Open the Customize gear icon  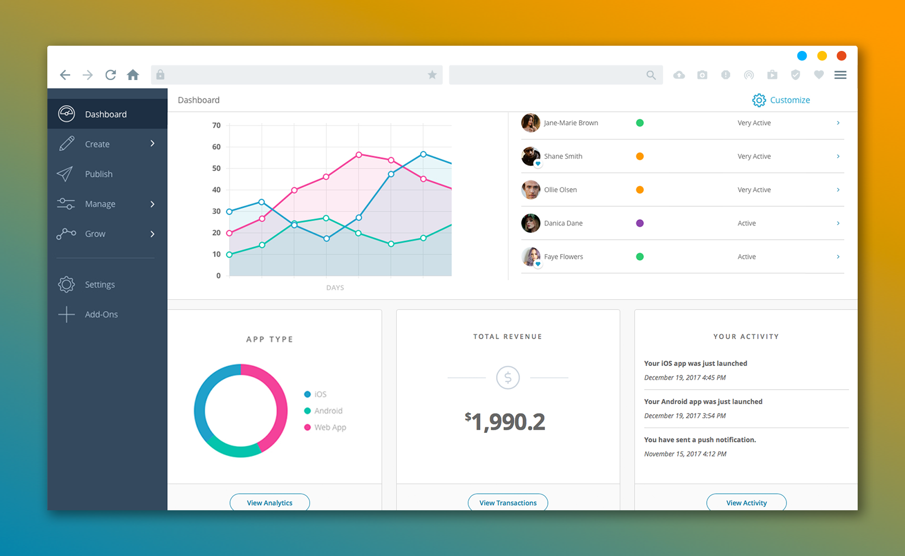pyautogui.click(x=759, y=100)
